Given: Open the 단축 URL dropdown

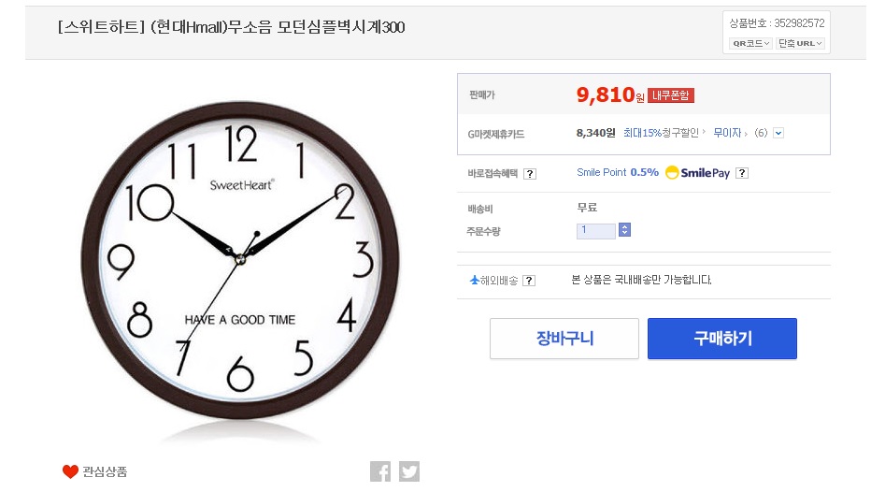Looking at the screenshot, I should click(x=800, y=43).
